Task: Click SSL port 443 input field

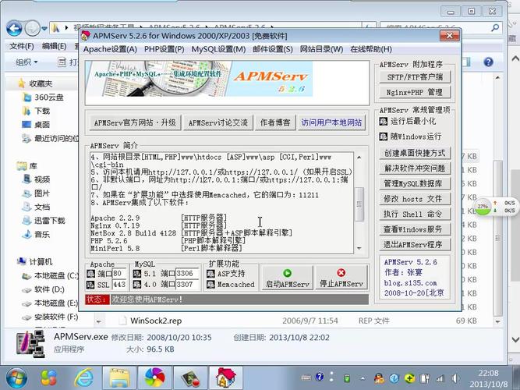Action: point(119,285)
